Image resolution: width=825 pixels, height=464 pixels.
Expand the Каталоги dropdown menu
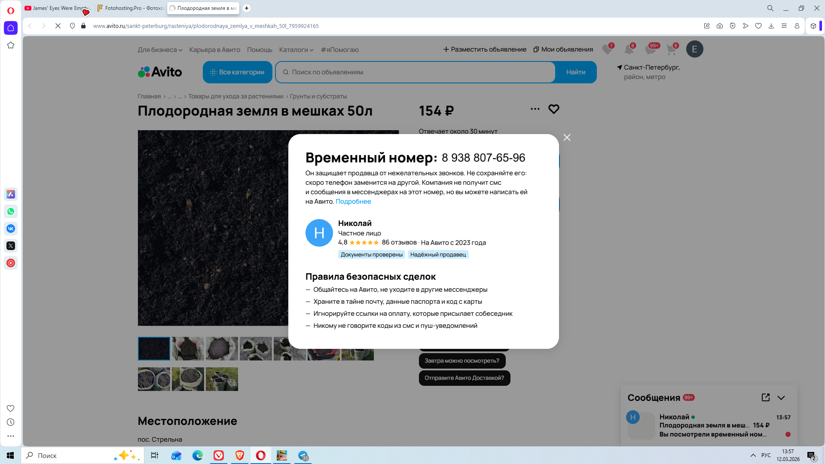click(296, 50)
